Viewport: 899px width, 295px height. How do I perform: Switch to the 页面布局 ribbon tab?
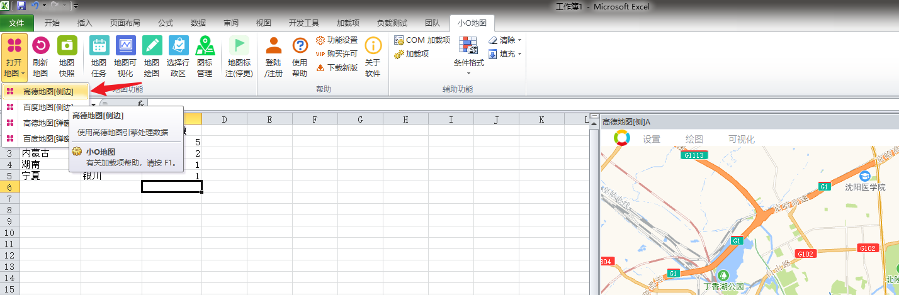[x=125, y=23]
